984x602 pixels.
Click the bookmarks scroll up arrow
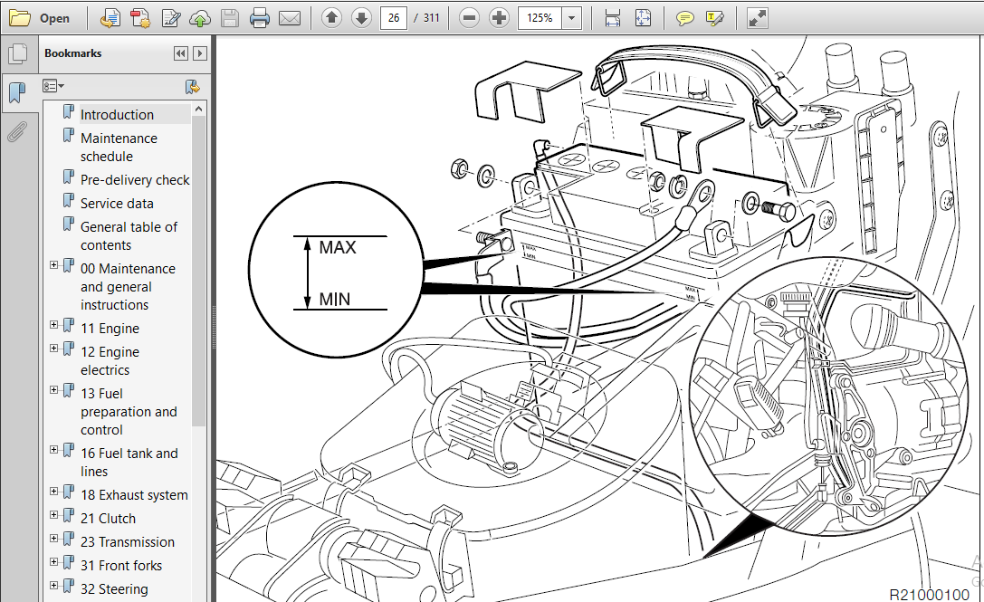[198, 110]
